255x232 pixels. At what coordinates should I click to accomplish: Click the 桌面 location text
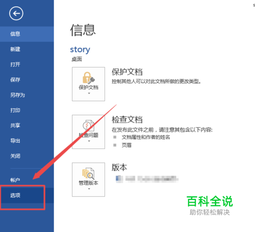76,59
